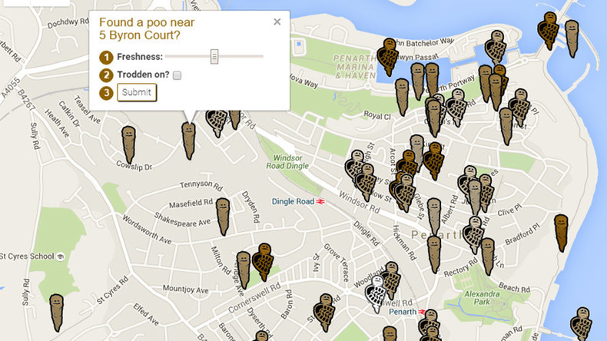This screenshot has width=607, height=341.
Task: Click the trodden marker near John Batchelor Way
Action: click(x=388, y=57)
